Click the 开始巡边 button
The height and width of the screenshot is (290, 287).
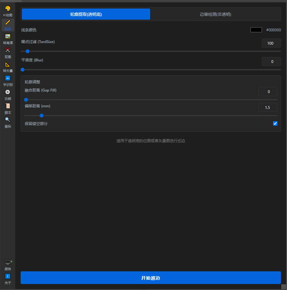click(151, 278)
